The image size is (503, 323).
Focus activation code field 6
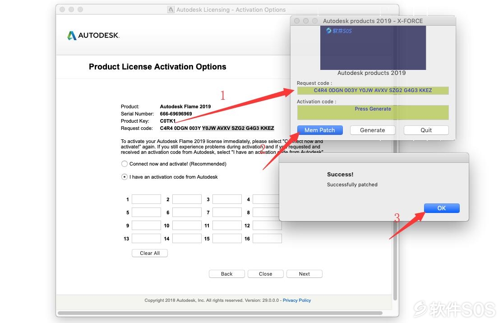[x=187, y=212]
